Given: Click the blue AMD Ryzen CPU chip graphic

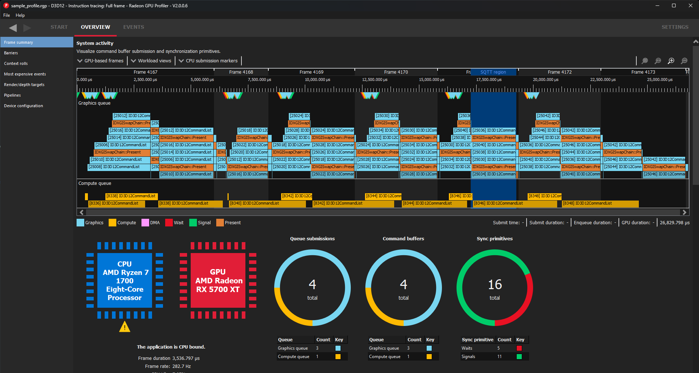Looking at the screenshot, I should pos(124,280).
